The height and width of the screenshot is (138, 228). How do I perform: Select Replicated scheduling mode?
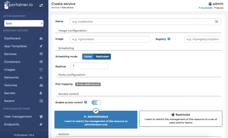click(x=102, y=57)
